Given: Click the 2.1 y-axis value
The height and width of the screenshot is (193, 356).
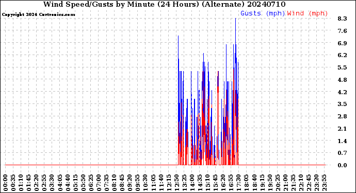Looking at the screenshot, I should click(343, 129).
